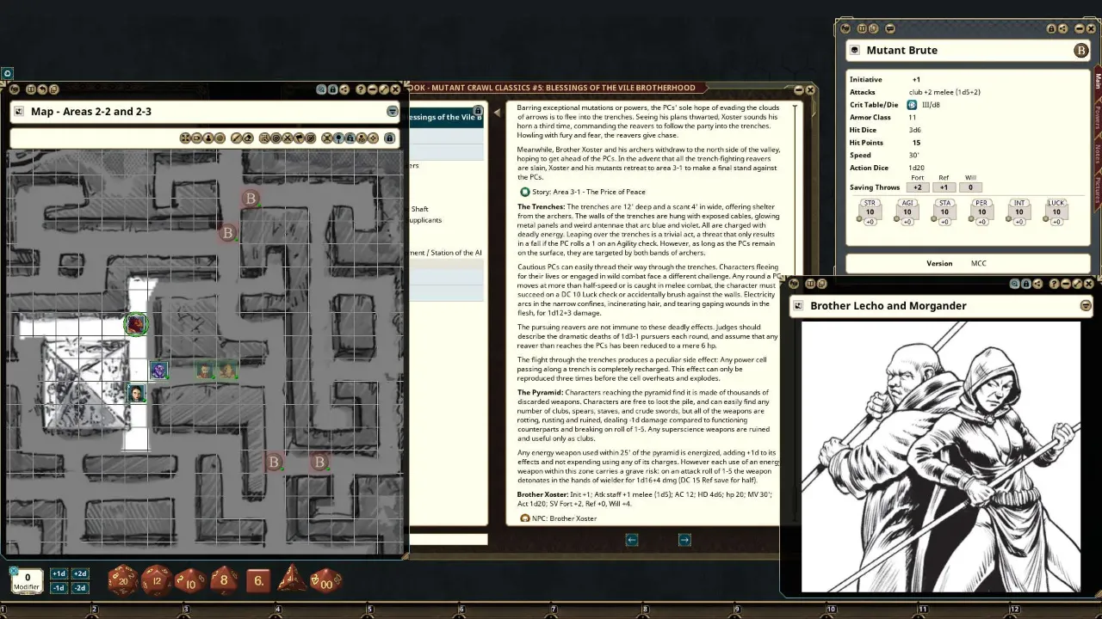Switch to Notes tab of Mutant Brute
The height and width of the screenshot is (619, 1102).
(x=1098, y=153)
